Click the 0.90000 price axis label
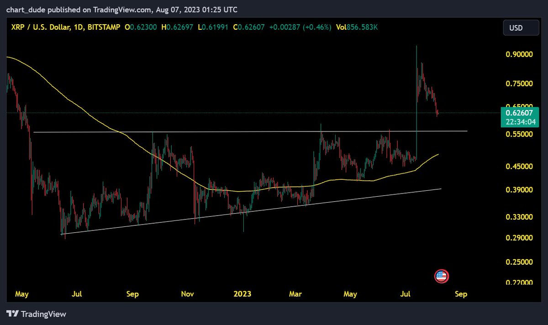Screen dimensions: 548x325 [519, 54]
